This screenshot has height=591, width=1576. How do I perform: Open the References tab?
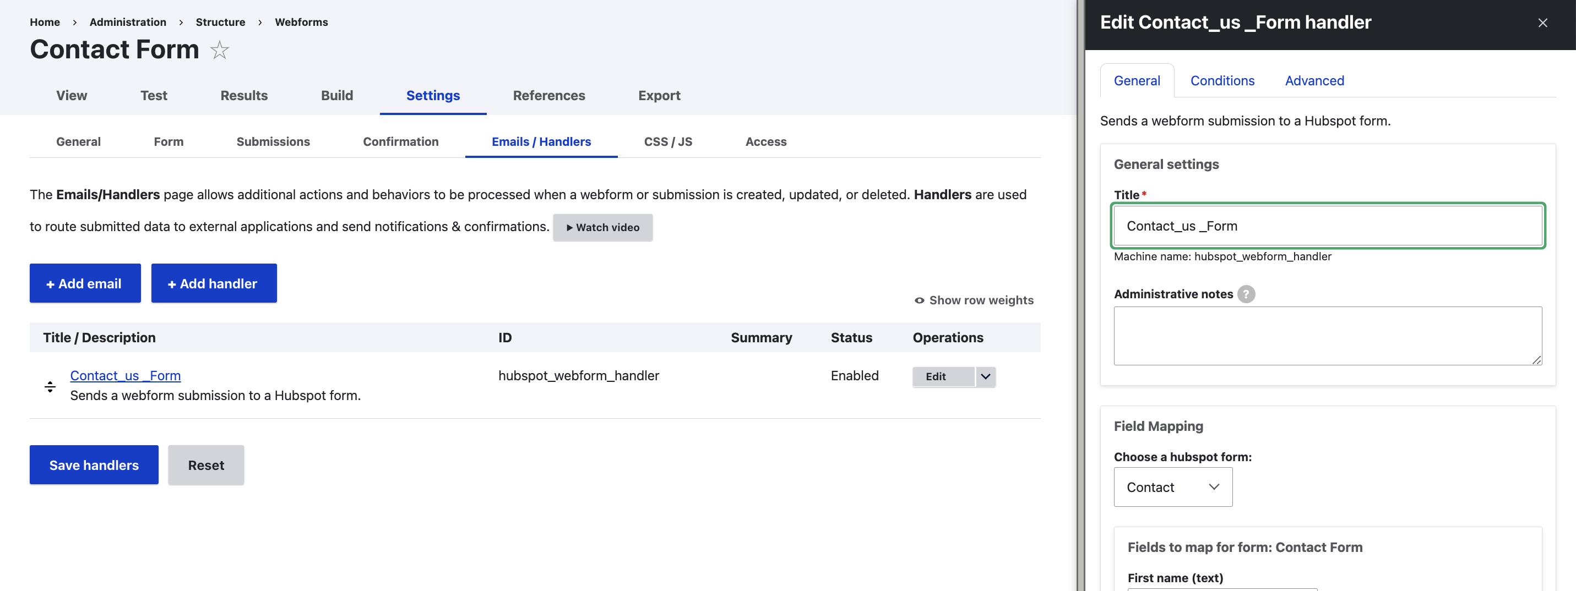(549, 95)
